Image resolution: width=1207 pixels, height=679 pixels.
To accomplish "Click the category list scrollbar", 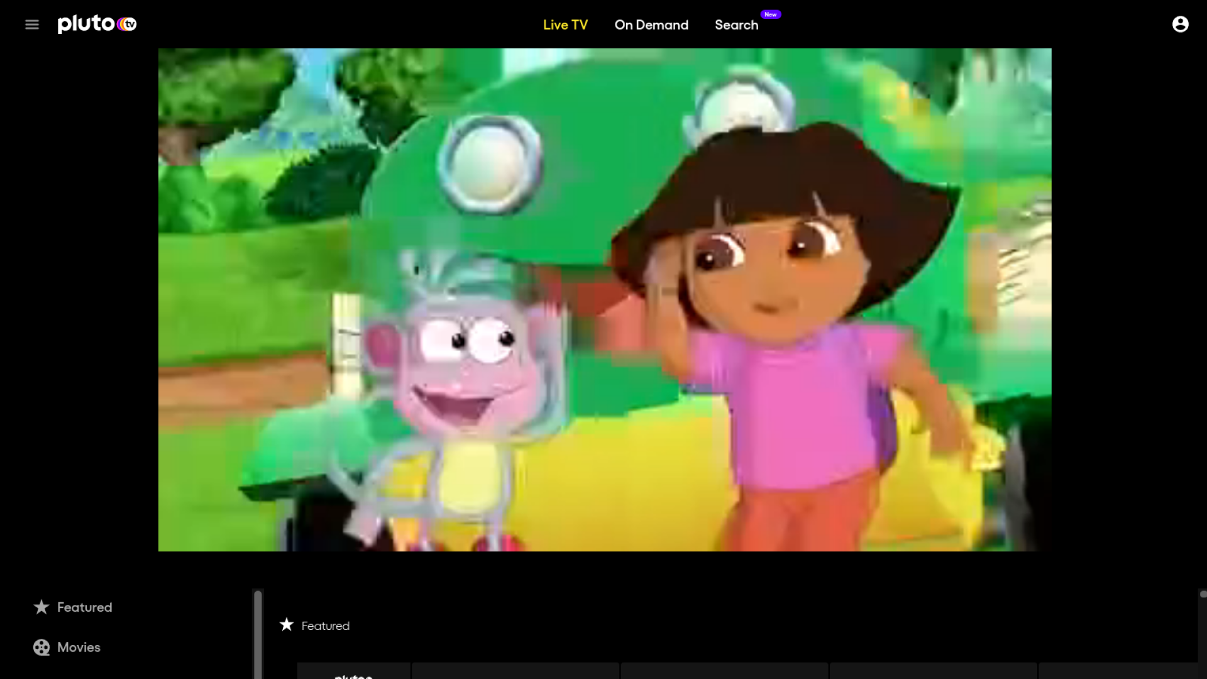I will tap(257, 635).
